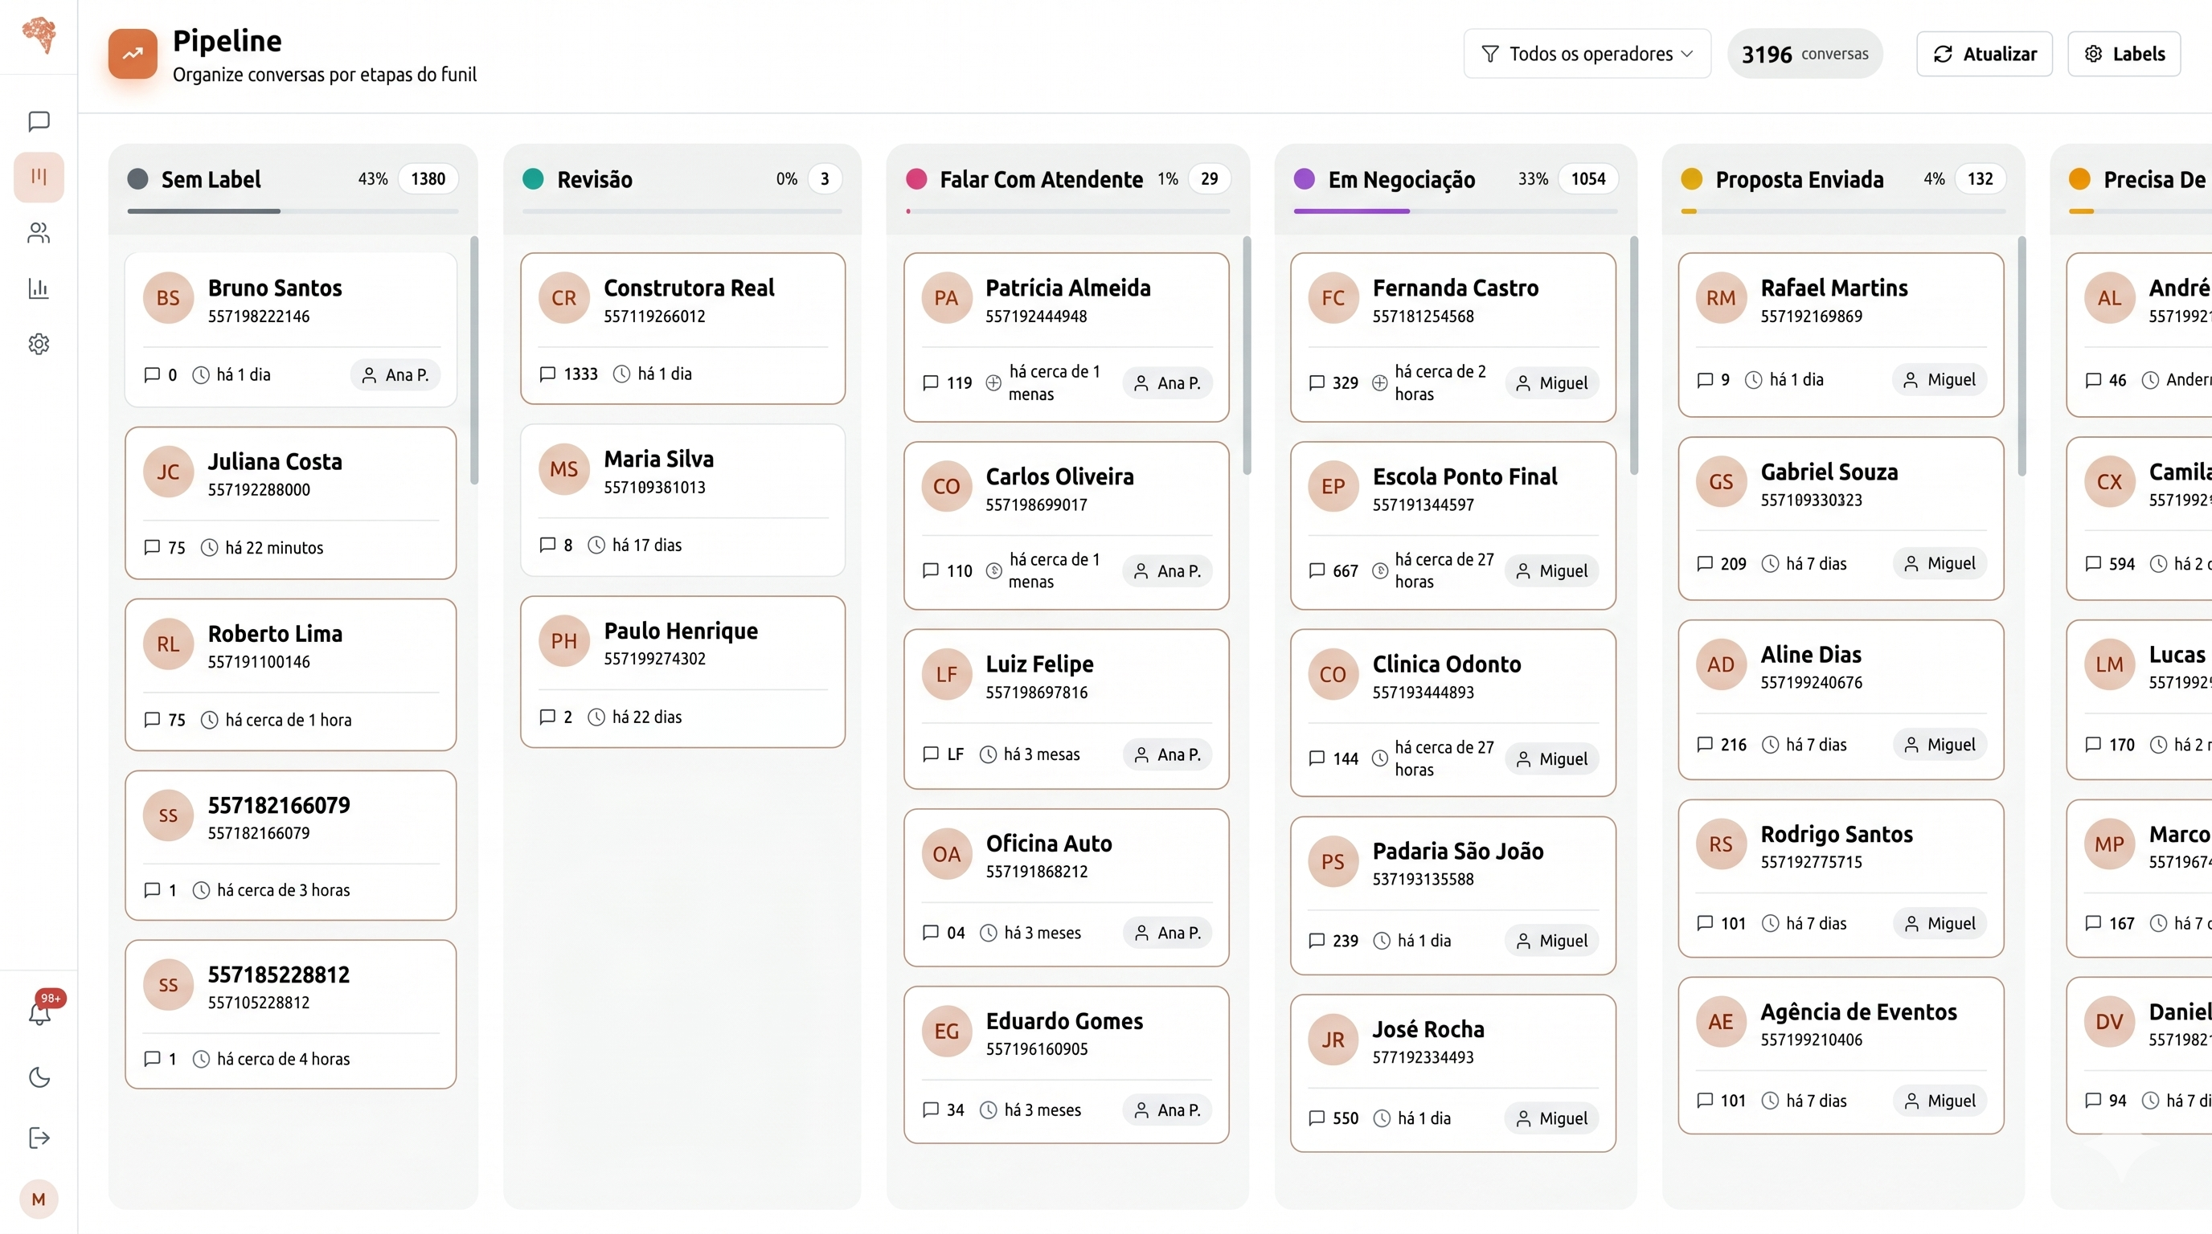Image resolution: width=2212 pixels, height=1234 pixels.
Task: Click the Sem Label progress bar
Action: point(293,211)
